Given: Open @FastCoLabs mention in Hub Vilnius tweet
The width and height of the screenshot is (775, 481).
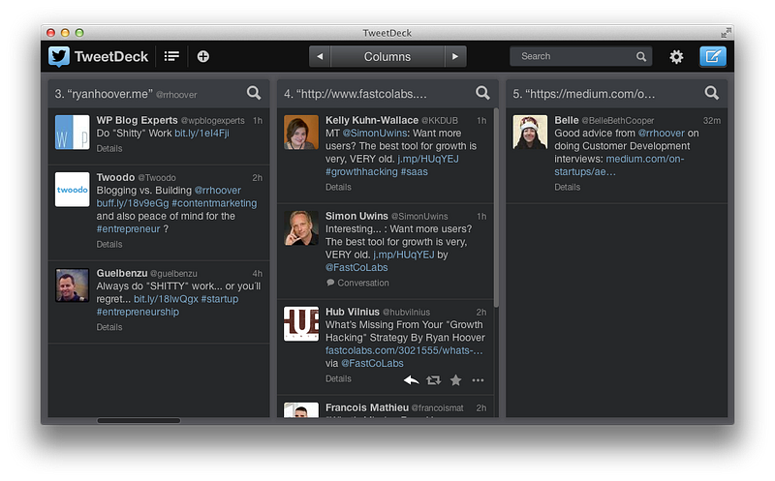Looking at the screenshot, I should click(x=372, y=364).
